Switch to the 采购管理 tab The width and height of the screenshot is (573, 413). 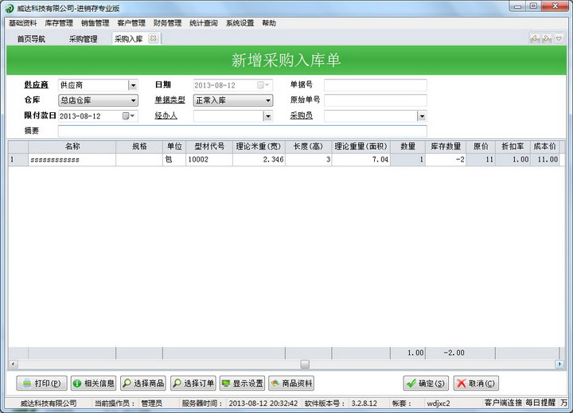coord(84,39)
